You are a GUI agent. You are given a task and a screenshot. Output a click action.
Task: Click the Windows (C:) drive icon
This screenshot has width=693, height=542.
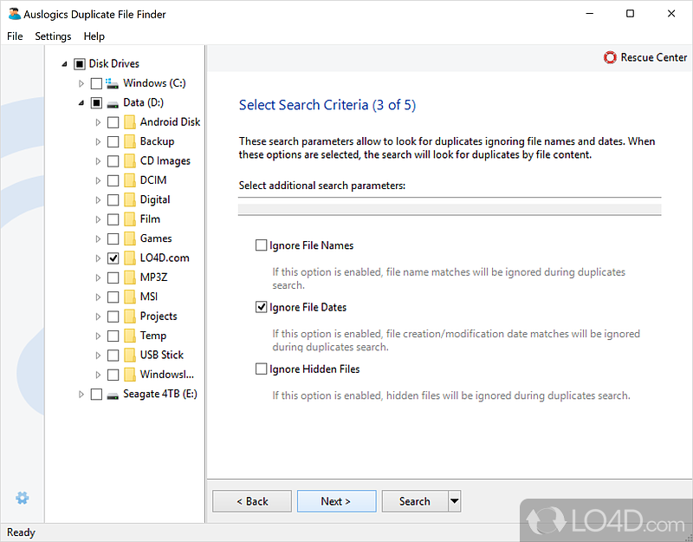tap(113, 83)
